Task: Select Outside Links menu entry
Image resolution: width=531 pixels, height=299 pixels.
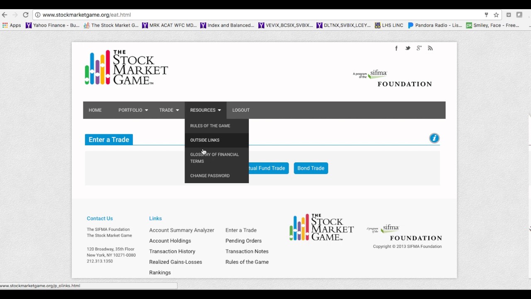Action: click(x=217, y=140)
